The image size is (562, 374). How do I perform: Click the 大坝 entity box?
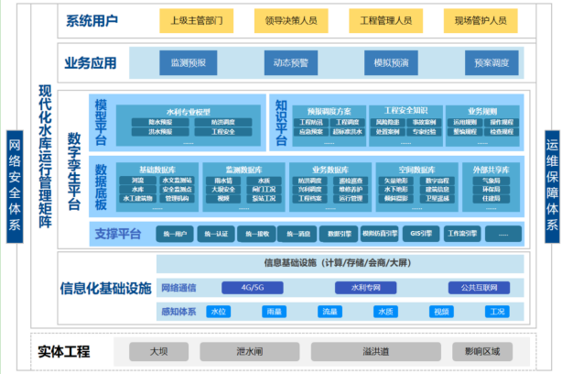tap(157, 350)
